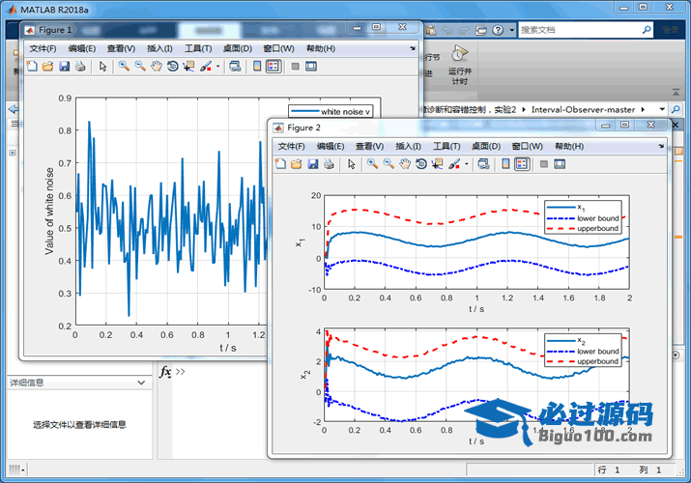Dock Figure 1 using the menu bar arrow
Image resolution: width=691 pixels, height=483 pixels.
point(413,48)
